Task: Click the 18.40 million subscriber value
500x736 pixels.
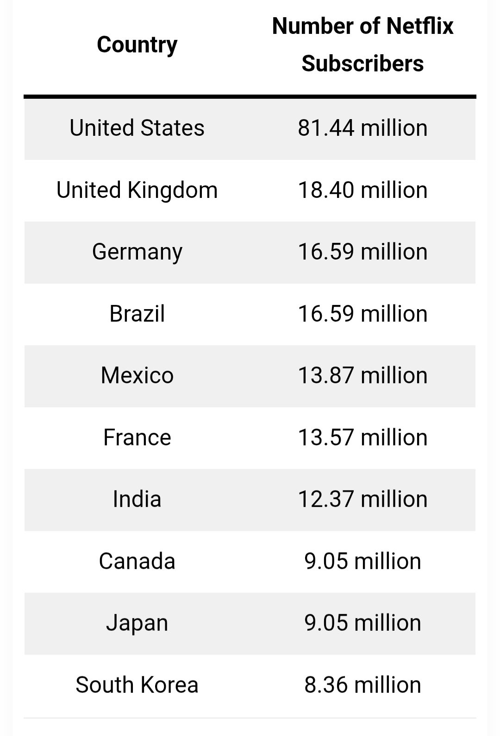Action: tap(362, 190)
